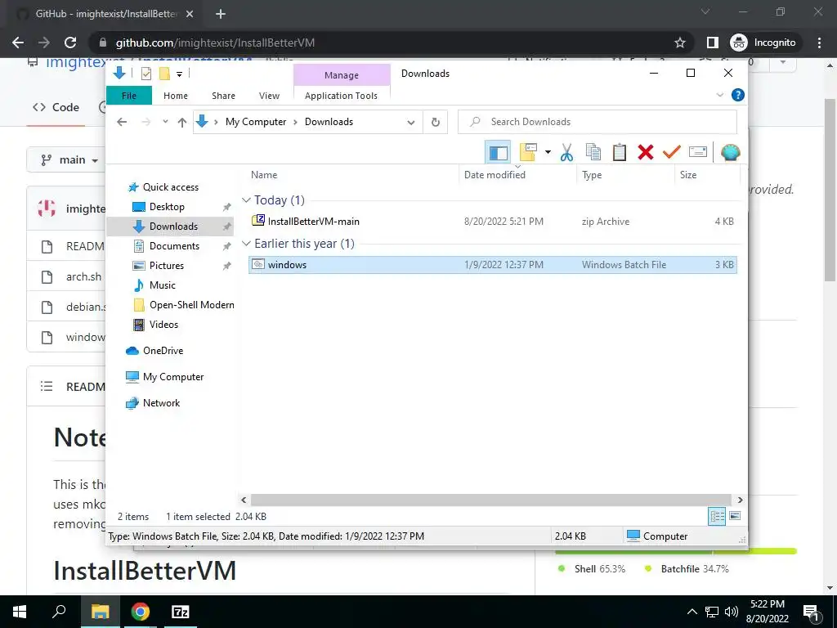This screenshot has height=628, width=837.
Task: Open the quick access toolbar customize arrow
Action: pos(179,74)
